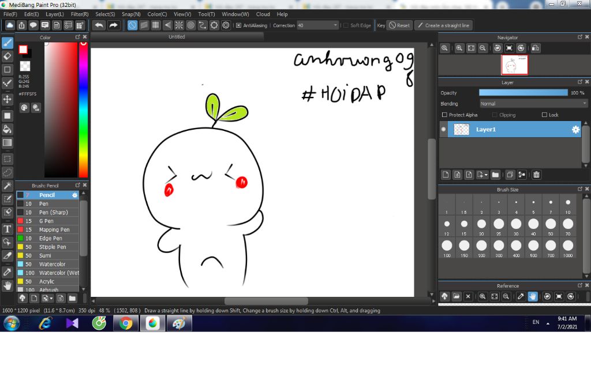Open the Blending mode dropdown

[533, 104]
